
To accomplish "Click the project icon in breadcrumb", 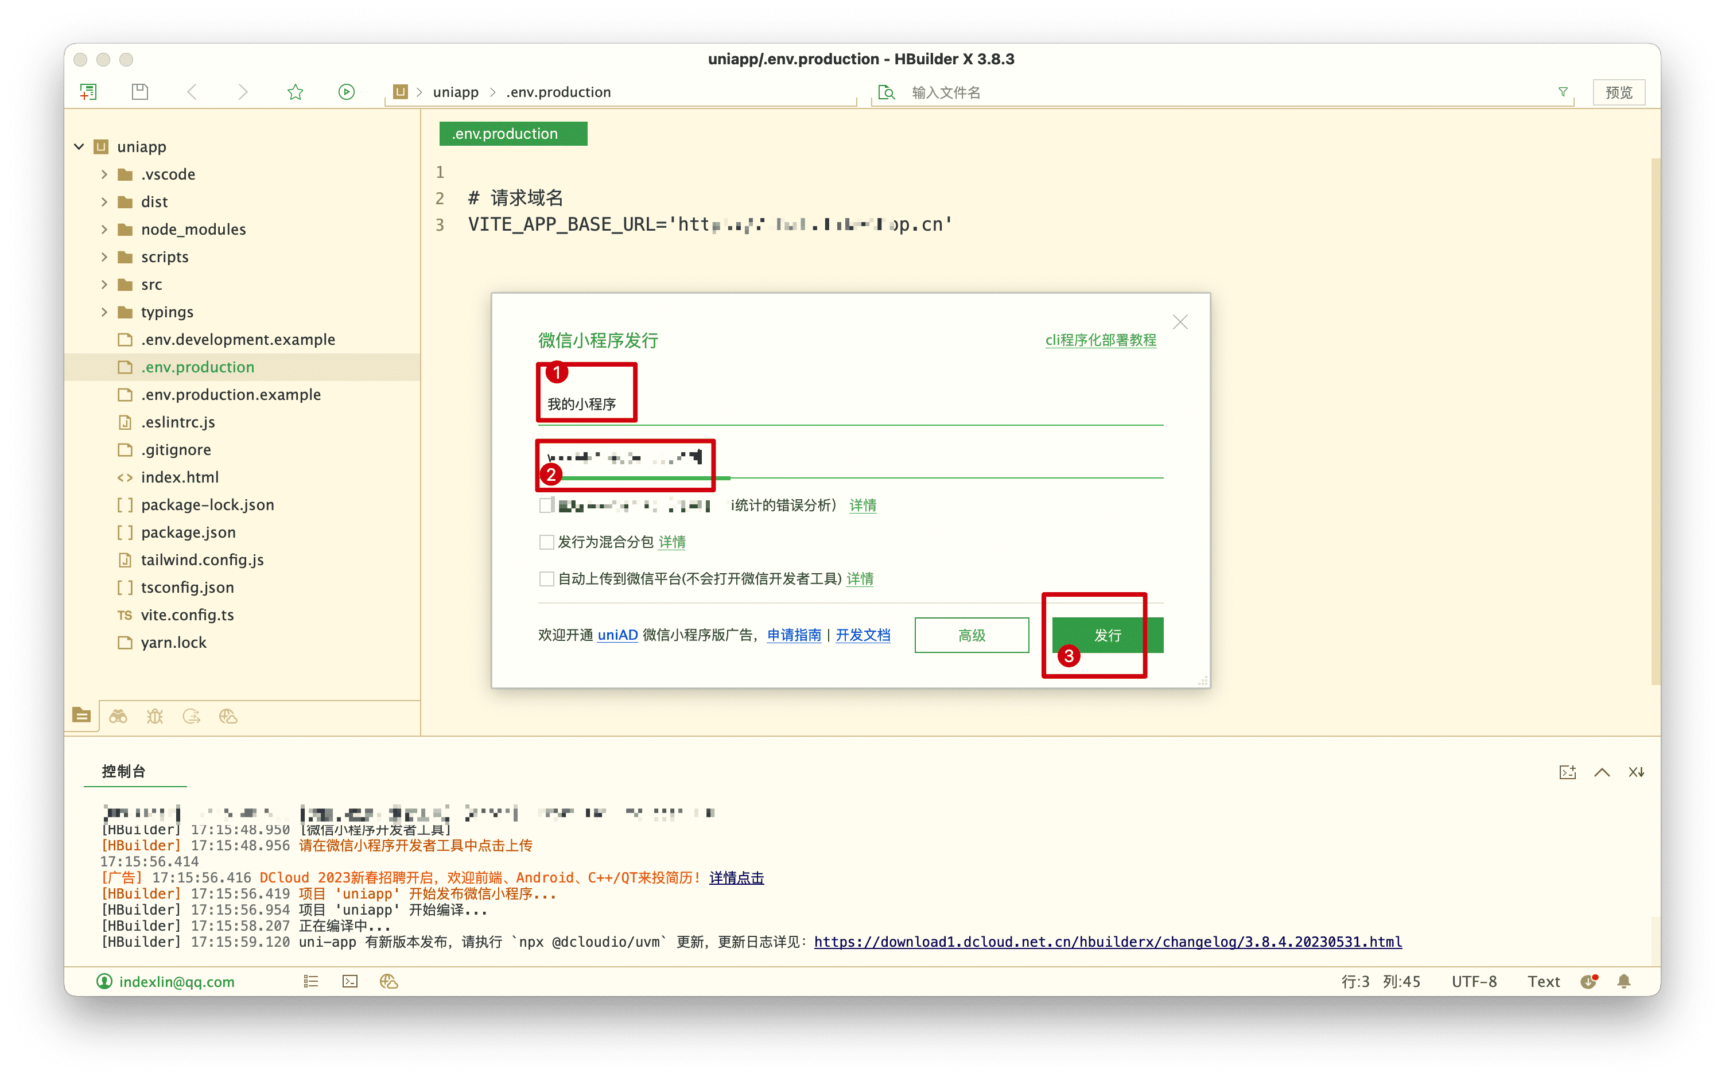I will [x=401, y=92].
